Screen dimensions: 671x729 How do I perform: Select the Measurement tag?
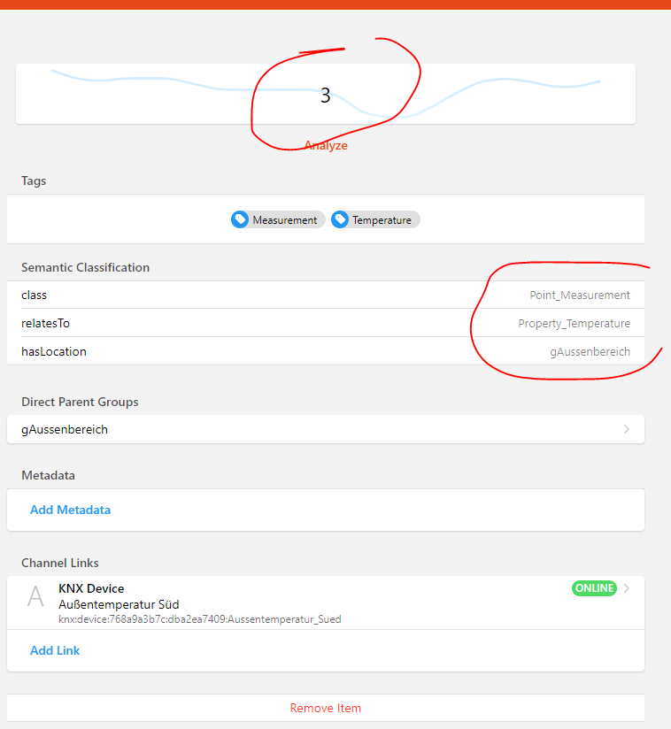(x=277, y=219)
